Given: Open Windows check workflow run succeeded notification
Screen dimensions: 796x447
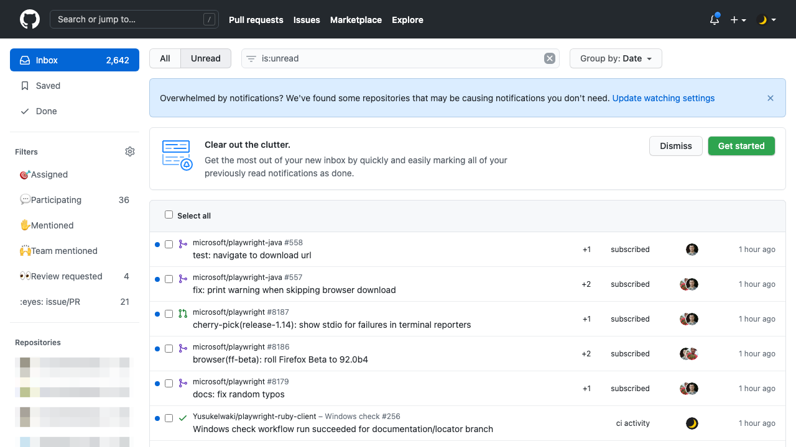Looking at the screenshot, I should pos(343,429).
